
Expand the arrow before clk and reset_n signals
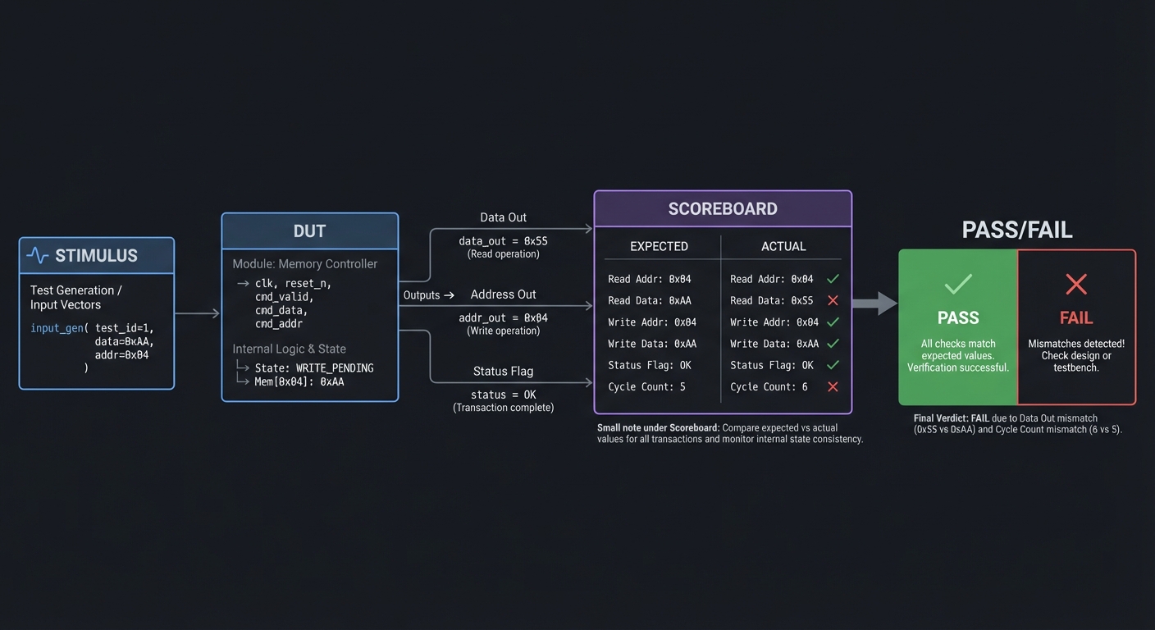(x=243, y=283)
